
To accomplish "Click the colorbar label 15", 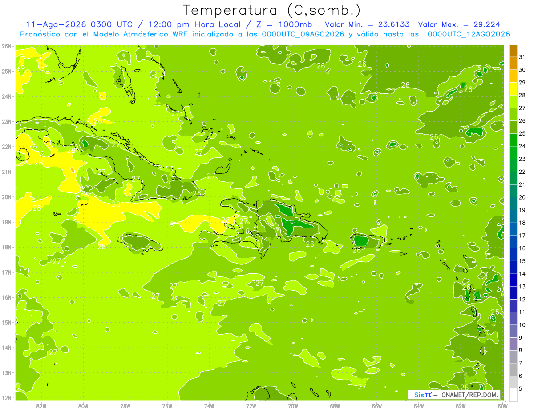I will pyautogui.click(x=522, y=261).
